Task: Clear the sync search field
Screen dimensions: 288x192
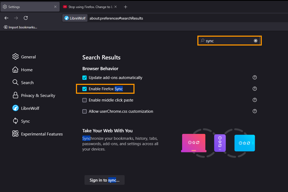Action: [255, 41]
